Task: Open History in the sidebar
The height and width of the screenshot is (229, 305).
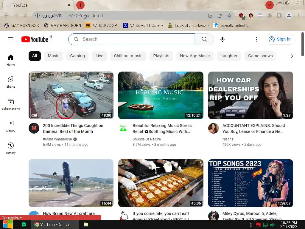Action: click(x=11, y=148)
